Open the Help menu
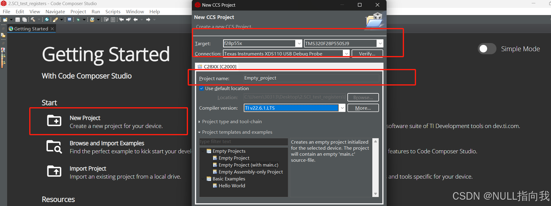Screen dimensions: 551x206 (x=155, y=11)
